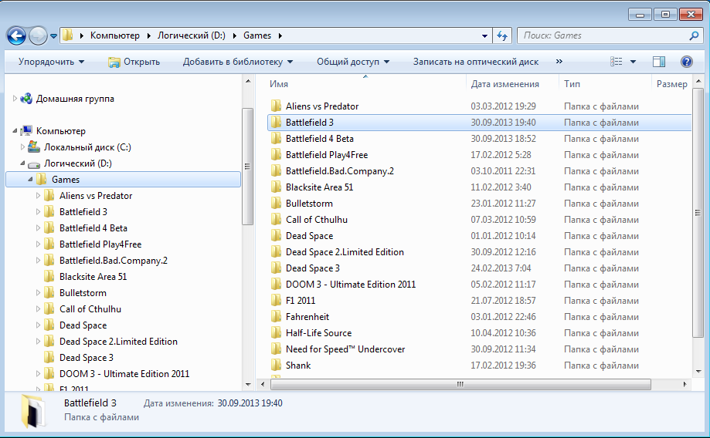Screen dimensions: 710x438
Task: Expand Aliens vs Predator in tree
Action: (x=38, y=196)
